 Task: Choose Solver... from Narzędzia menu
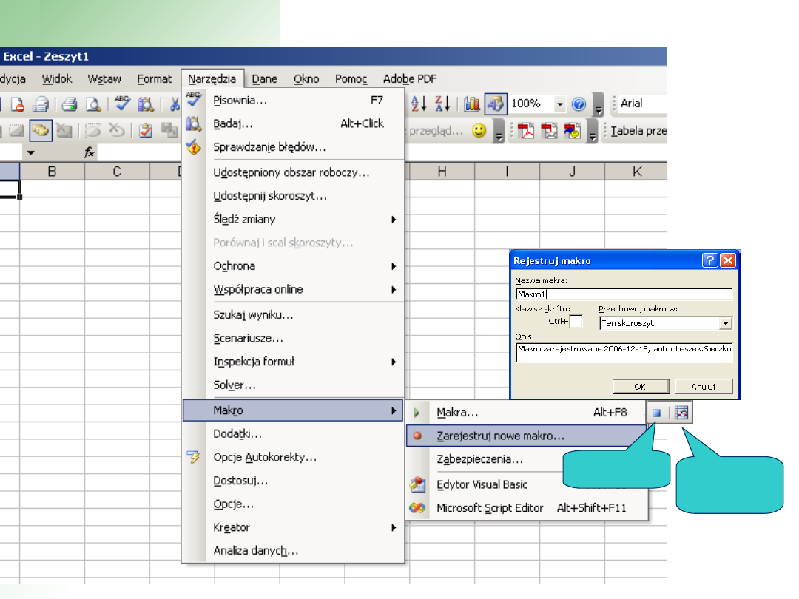click(x=293, y=385)
